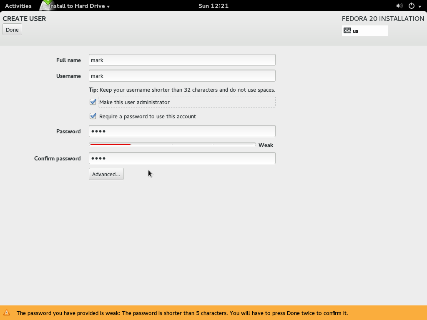Screen dimensions: 427x320
Task: Open the Sun 12:21 clock menu
Action: pyautogui.click(x=213, y=6)
